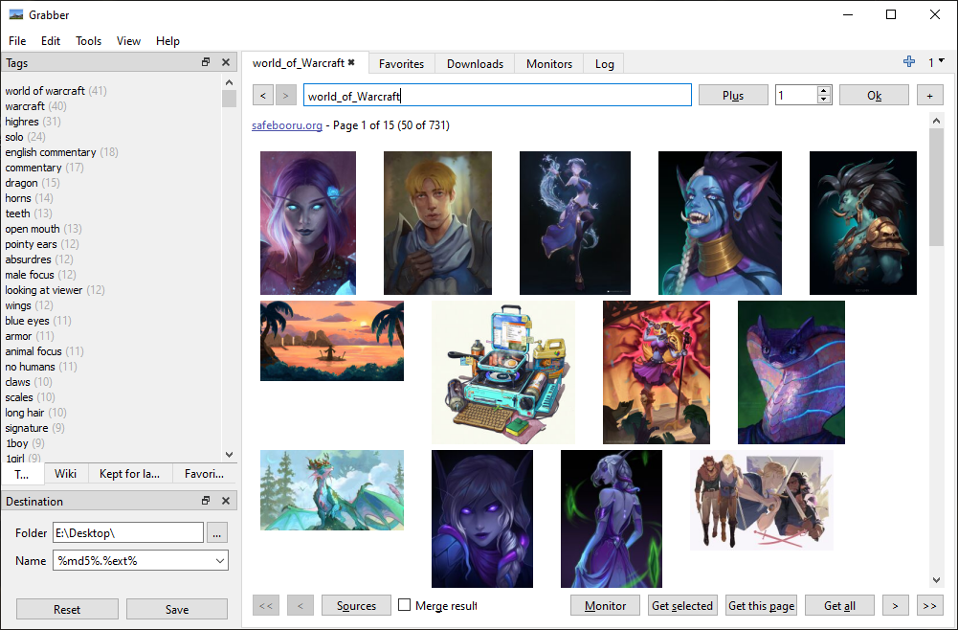This screenshot has width=958, height=630.
Task: Click the 'dragon' tag
Action: pos(21,183)
